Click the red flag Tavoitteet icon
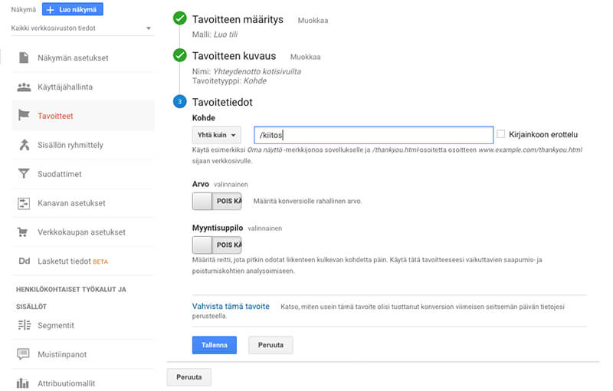This screenshot has width=613, height=391. pyautogui.click(x=24, y=116)
